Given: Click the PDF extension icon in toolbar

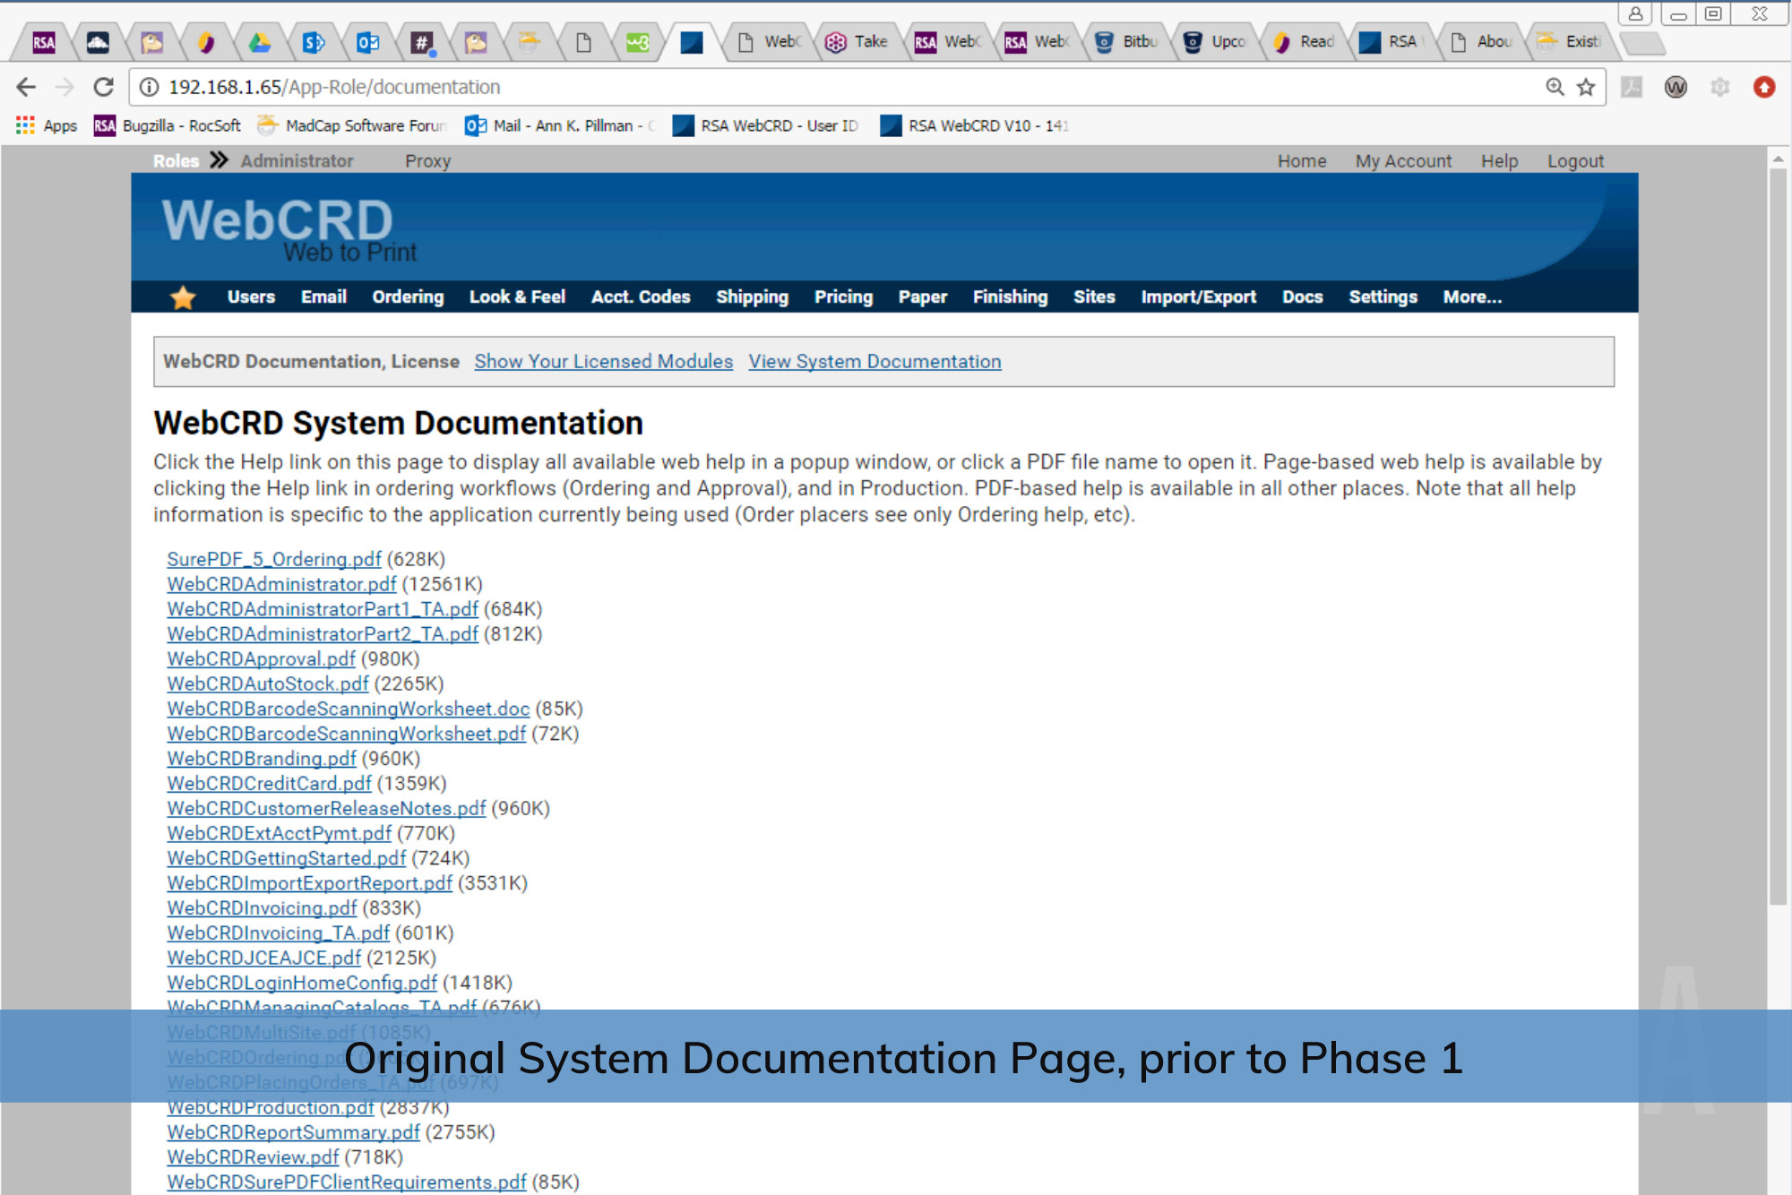Looking at the screenshot, I should tap(1632, 87).
